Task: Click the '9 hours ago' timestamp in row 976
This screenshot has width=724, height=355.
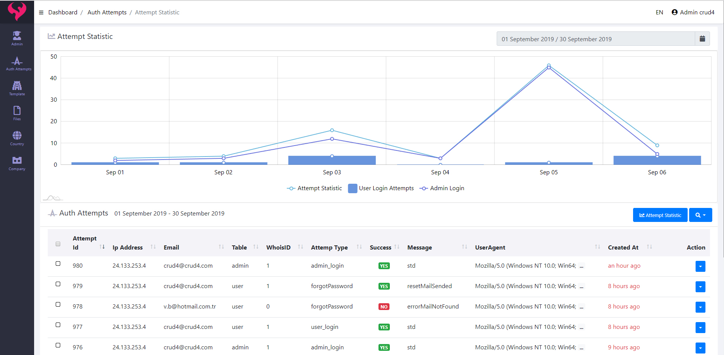Action: (x=624, y=347)
